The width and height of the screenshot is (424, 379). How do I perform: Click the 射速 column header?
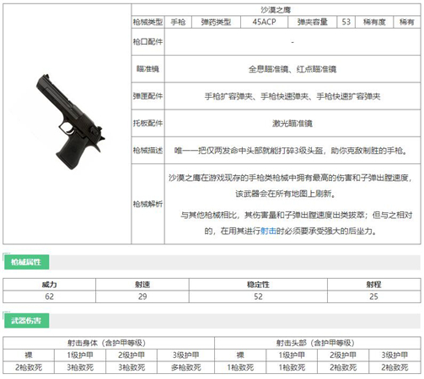point(142,285)
